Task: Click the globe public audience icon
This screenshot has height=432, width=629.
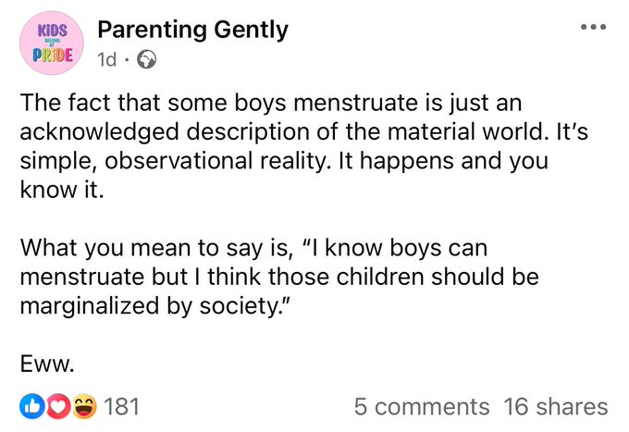Action: click(x=147, y=60)
